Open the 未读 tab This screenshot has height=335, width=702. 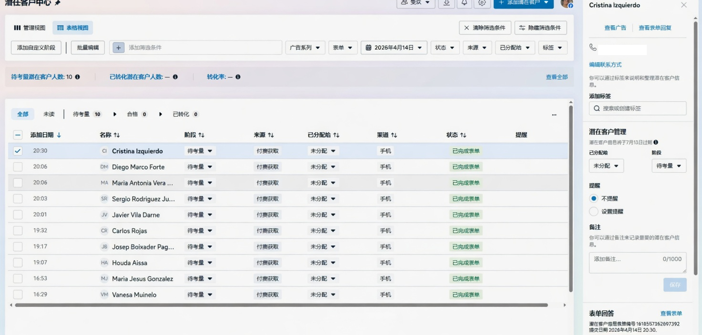tap(49, 114)
